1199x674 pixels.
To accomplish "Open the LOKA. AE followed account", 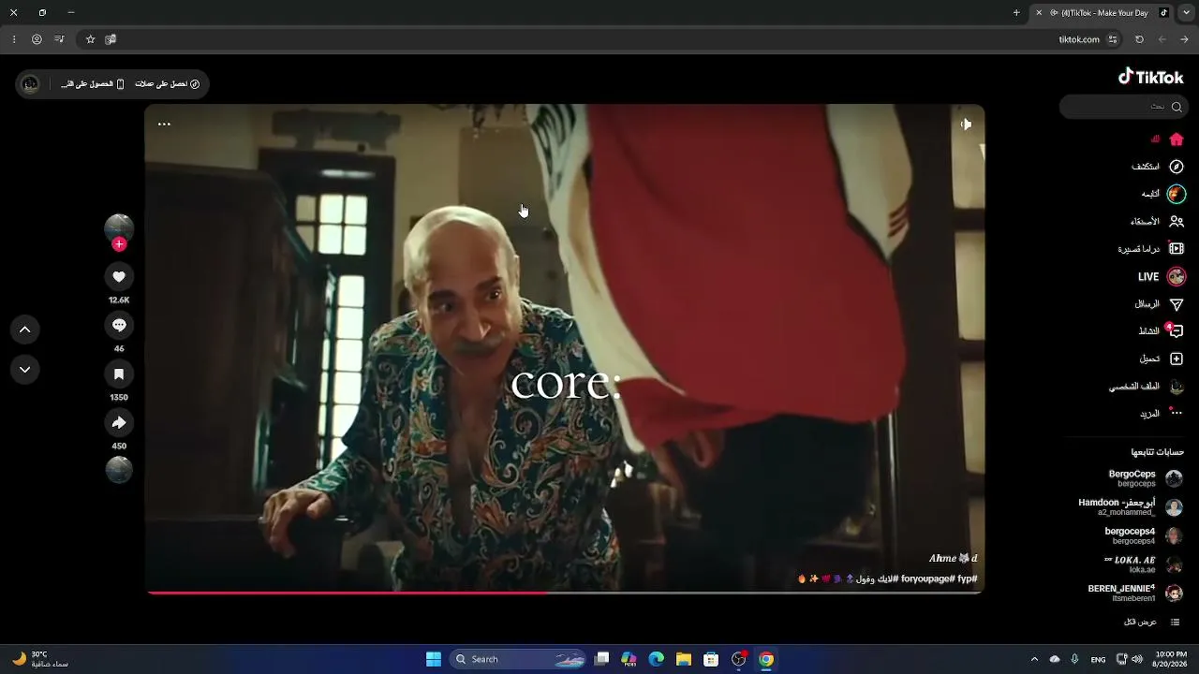I will (1143, 564).
